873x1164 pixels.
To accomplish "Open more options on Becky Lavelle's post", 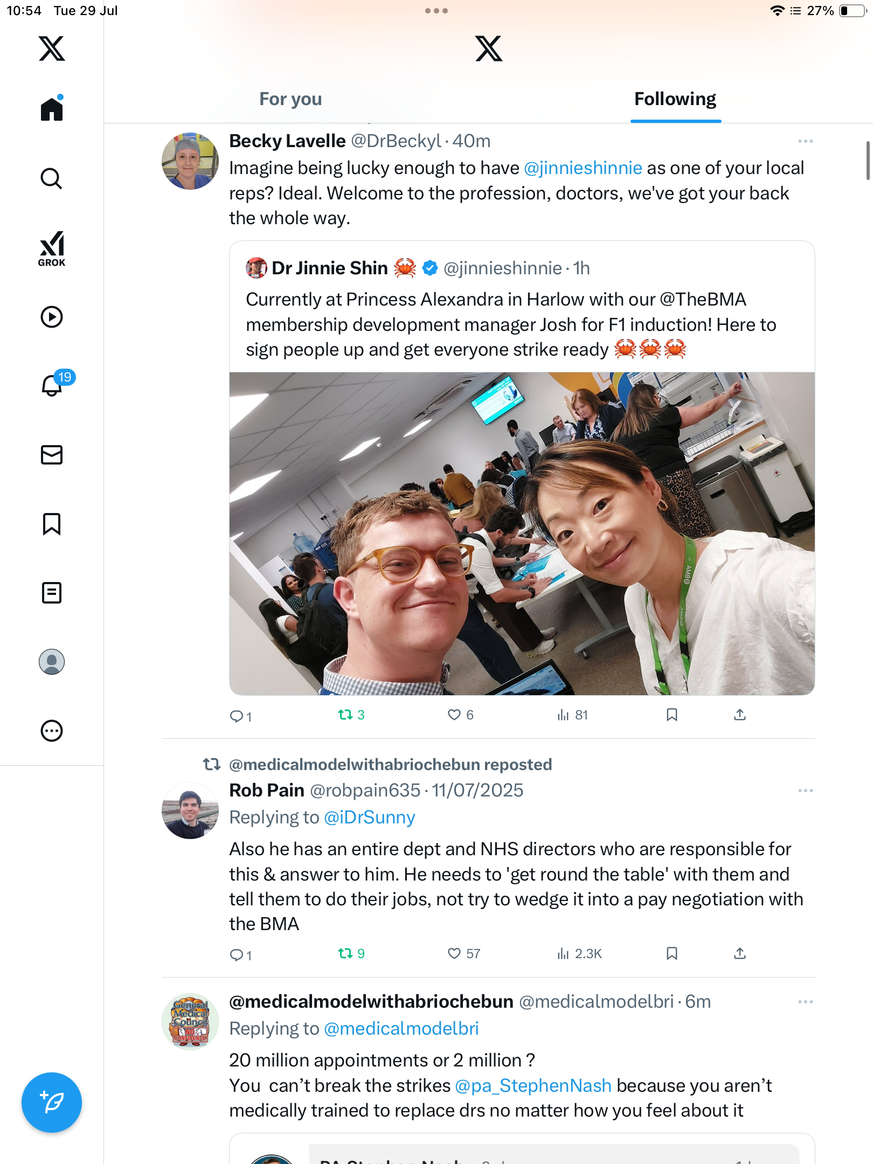I will coord(805,141).
